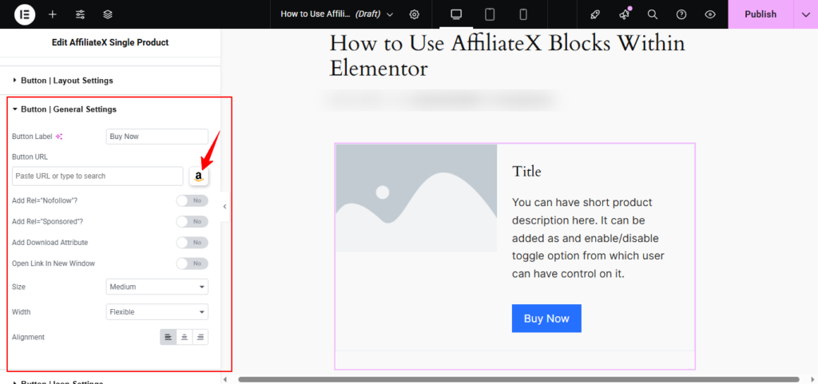Click the Preview Changes eye icon

pos(710,14)
